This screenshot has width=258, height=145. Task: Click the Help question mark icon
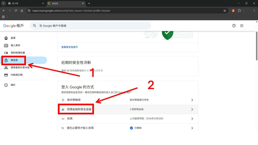(x=234, y=26)
